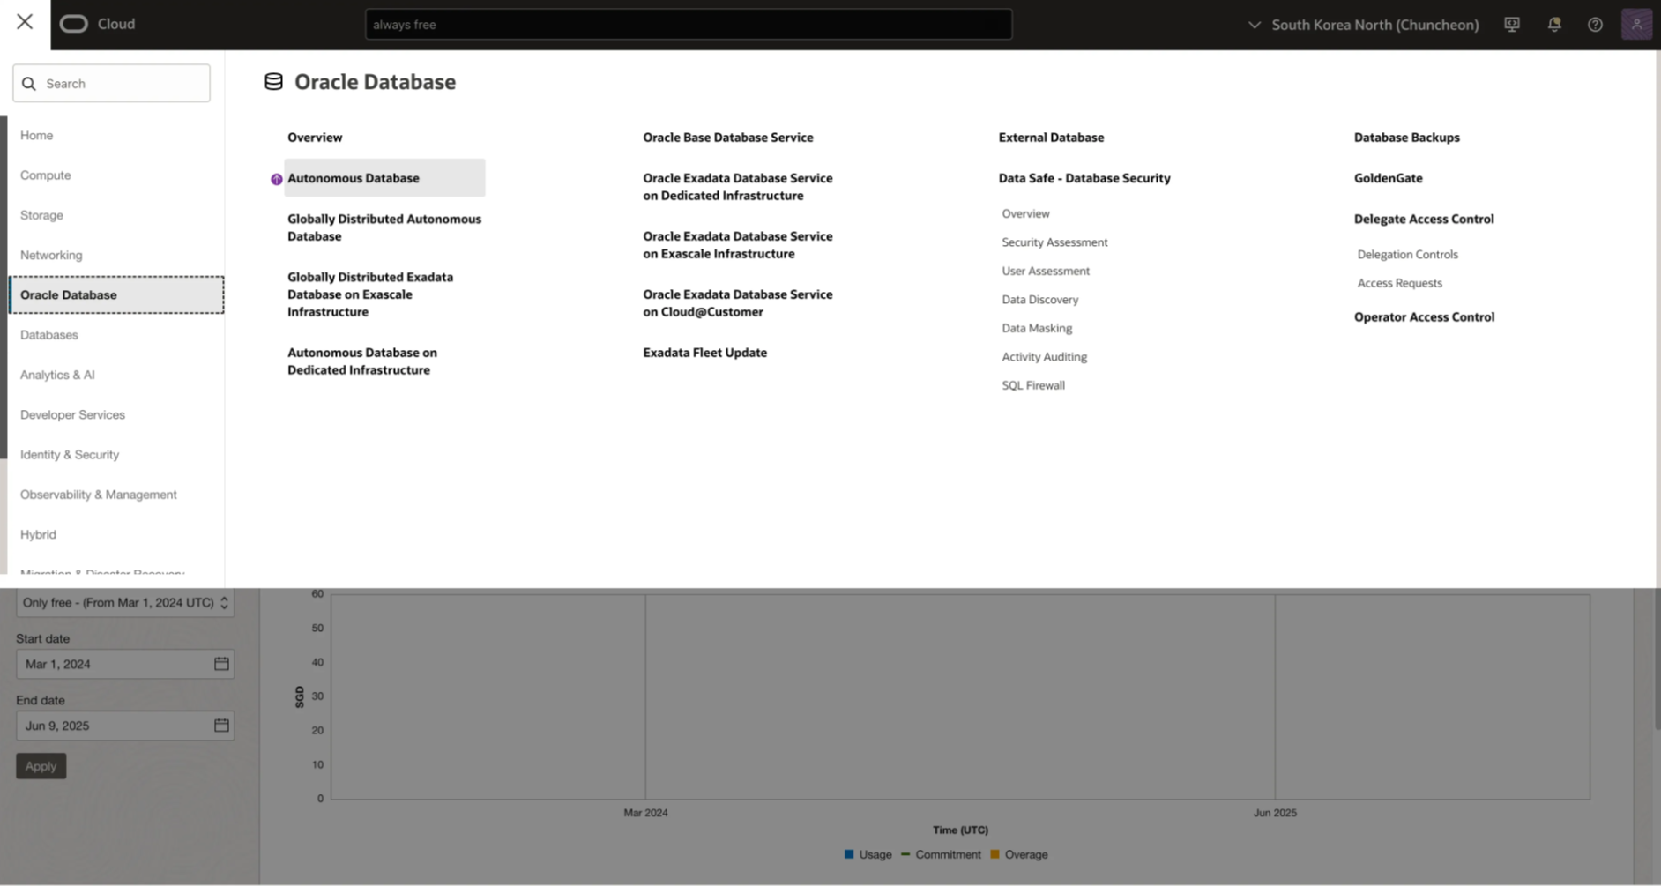Expand the South Korea North region selector
This screenshot has width=1661, height=886.
coord(1363,25)
